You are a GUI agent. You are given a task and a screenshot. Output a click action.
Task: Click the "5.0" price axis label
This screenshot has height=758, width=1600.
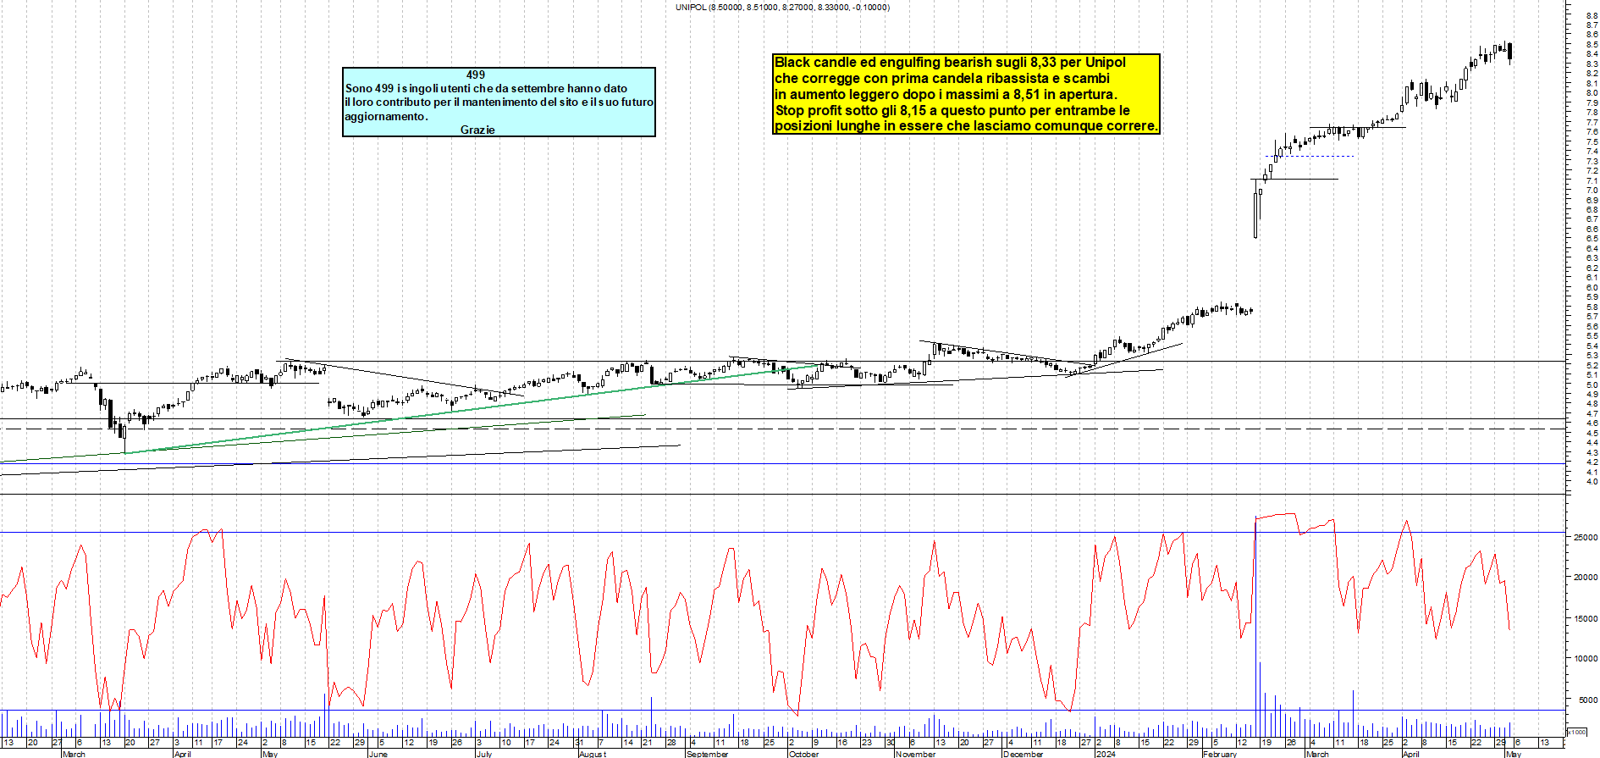(1592, 385)
